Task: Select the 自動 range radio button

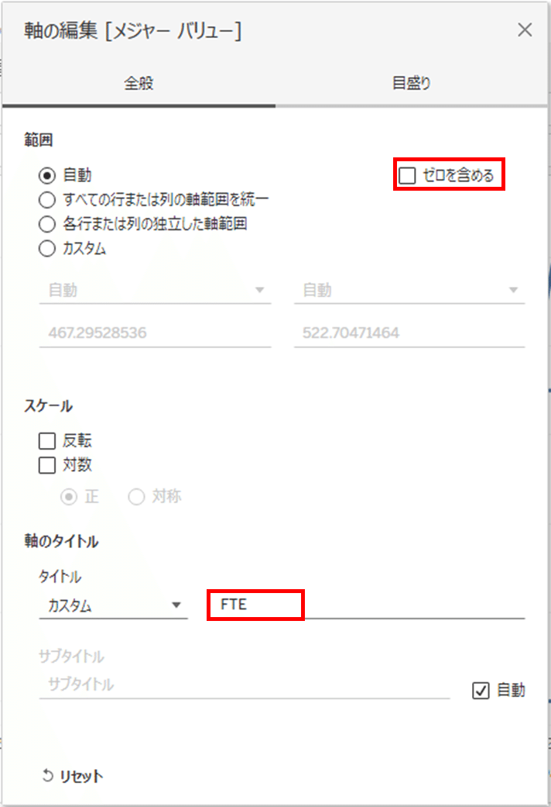Action: (47, 175)
